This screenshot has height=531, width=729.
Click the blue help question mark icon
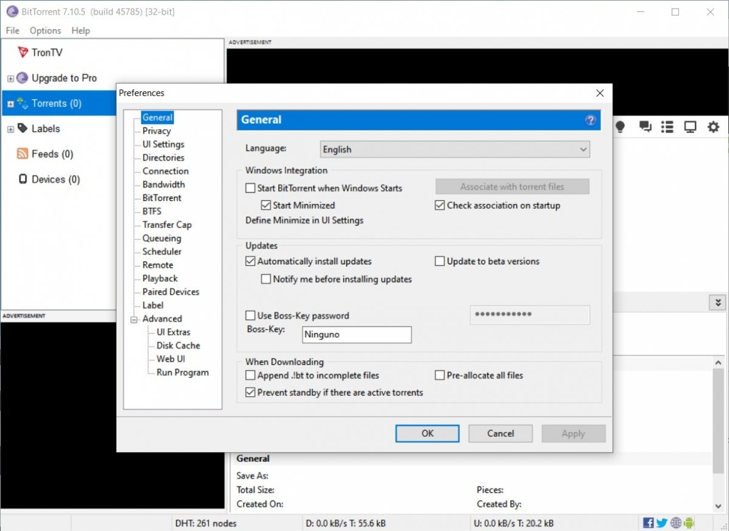[590, 120]
